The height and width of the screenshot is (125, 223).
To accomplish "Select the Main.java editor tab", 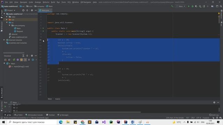I will (45, 10).
